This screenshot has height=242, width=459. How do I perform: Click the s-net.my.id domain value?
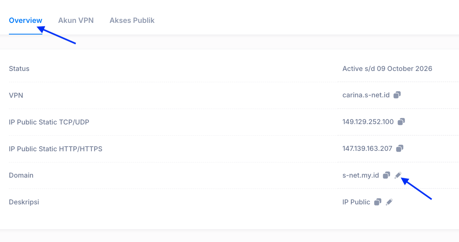click(x=361, y=175)
